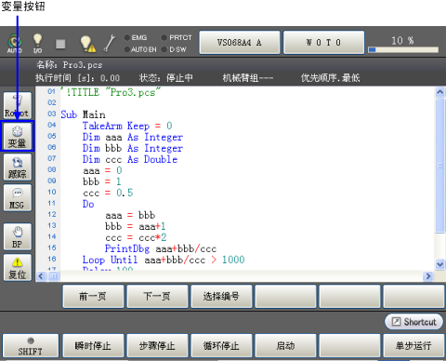The width and height of the screenshot is (446, 361).
Task: Click the code scroll down arrow
Action: click(439, 264)
